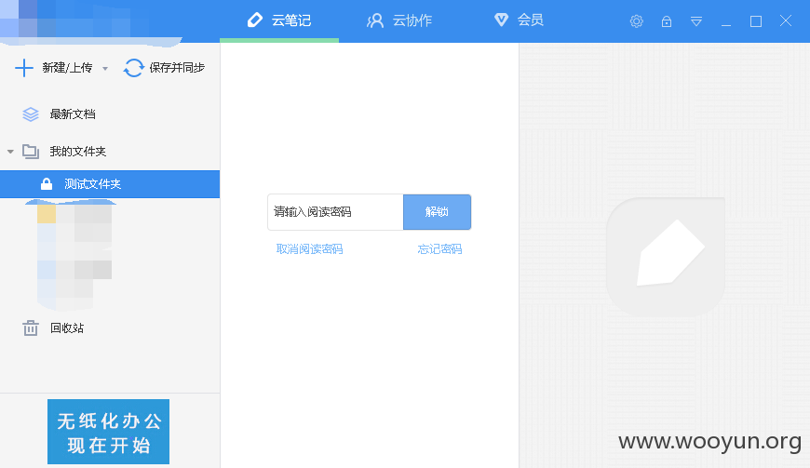
Task: Open the 云笔记 tab
Action: [279, 20]
